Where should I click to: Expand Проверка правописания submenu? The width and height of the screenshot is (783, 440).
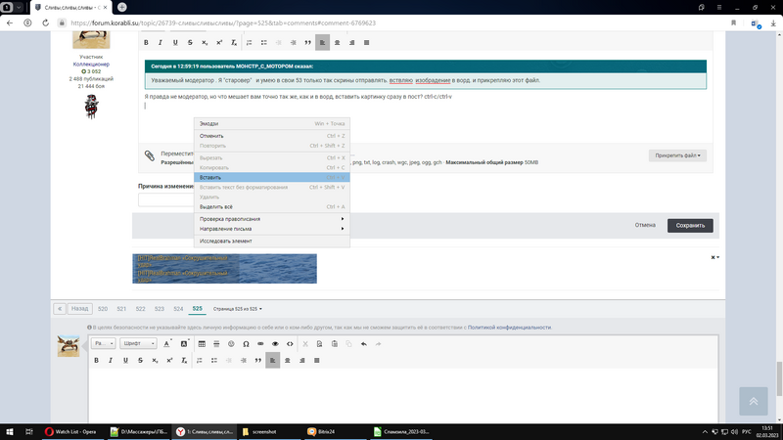(269, 218)
